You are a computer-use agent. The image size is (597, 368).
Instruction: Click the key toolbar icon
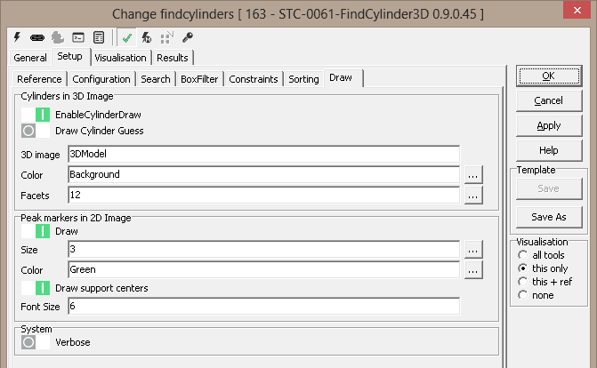tap(187, 37)
